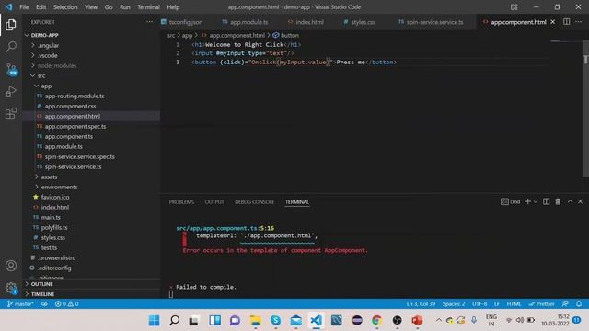Add a new terminal with plus icon
Screen dimensions: 589x331
527,201
